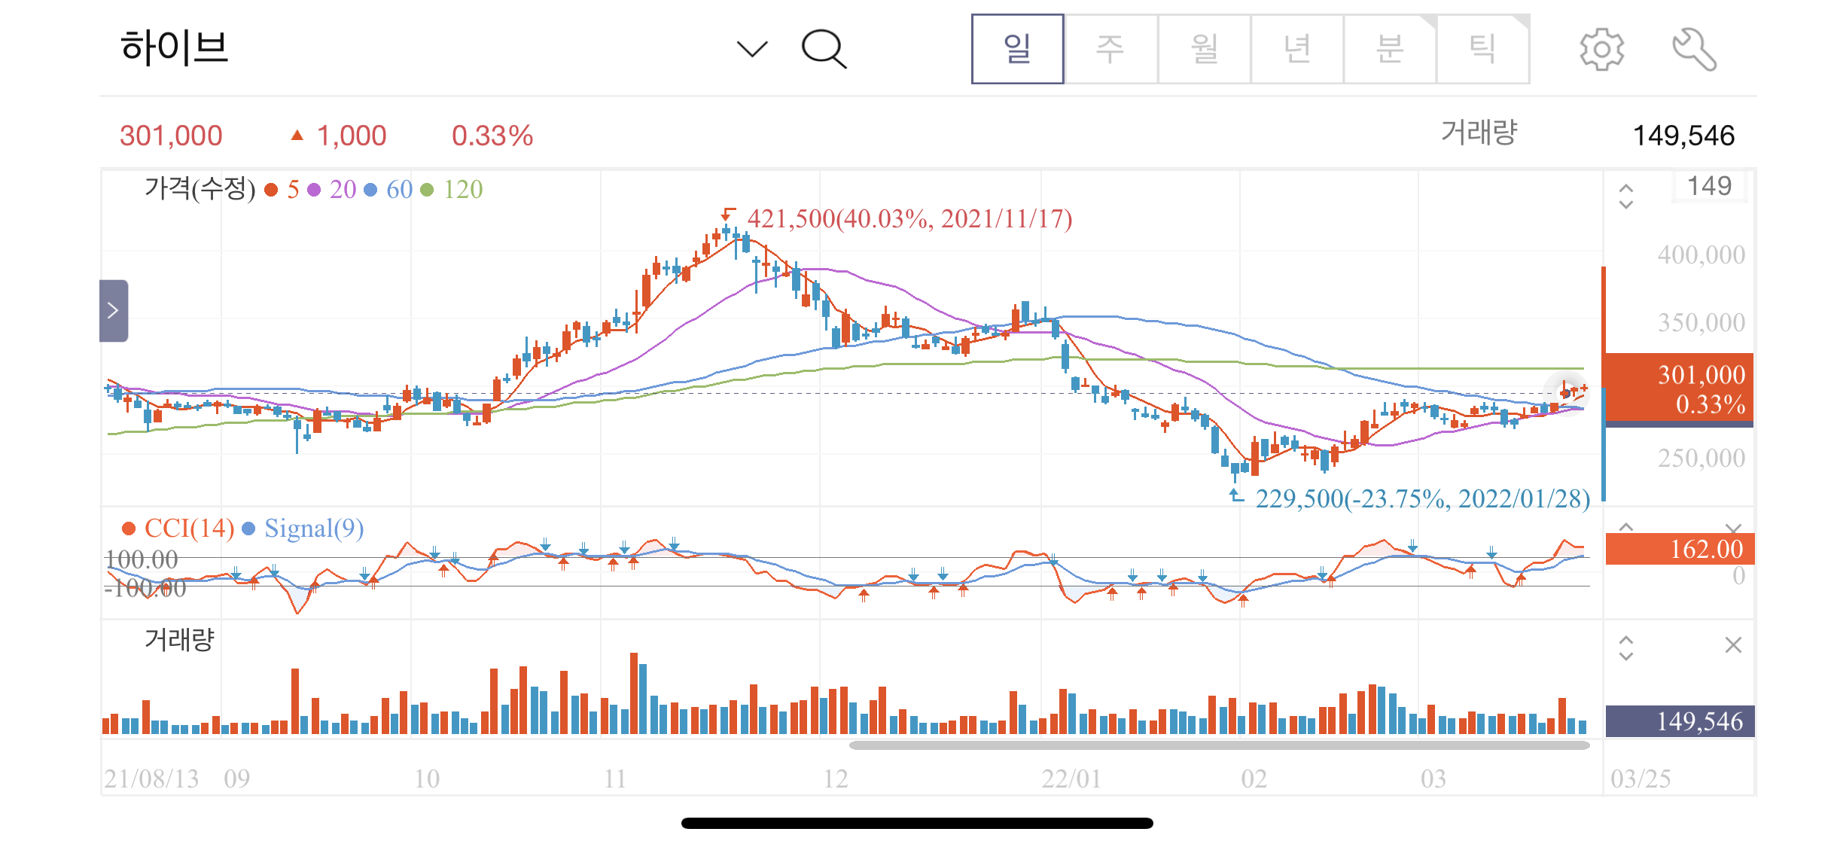Expand the left side panel arrow

[114, 310]
